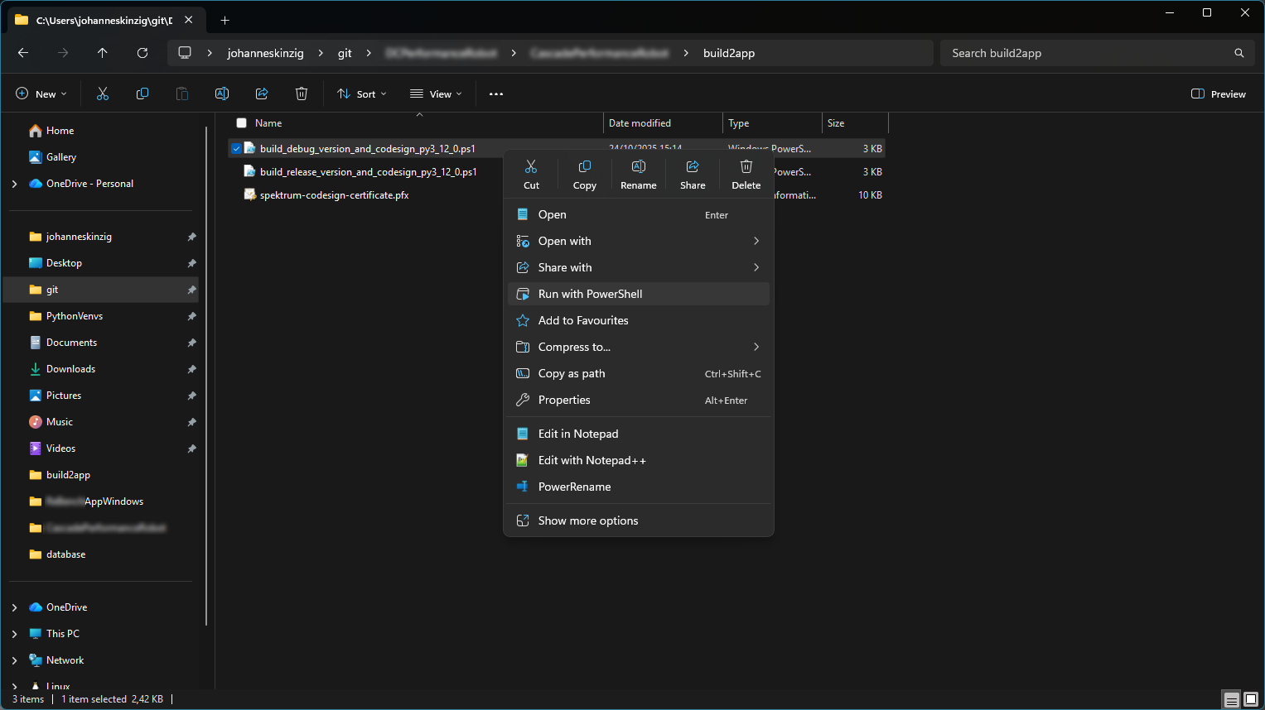Open the See more ellipsis toolbar menu
The height and width of the screenshot is (710, 1265).
coord(496,94)
